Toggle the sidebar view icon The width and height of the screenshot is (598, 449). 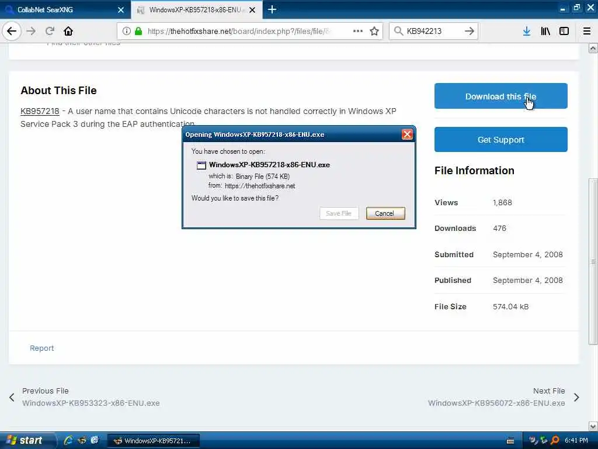(x=564, y=32)
